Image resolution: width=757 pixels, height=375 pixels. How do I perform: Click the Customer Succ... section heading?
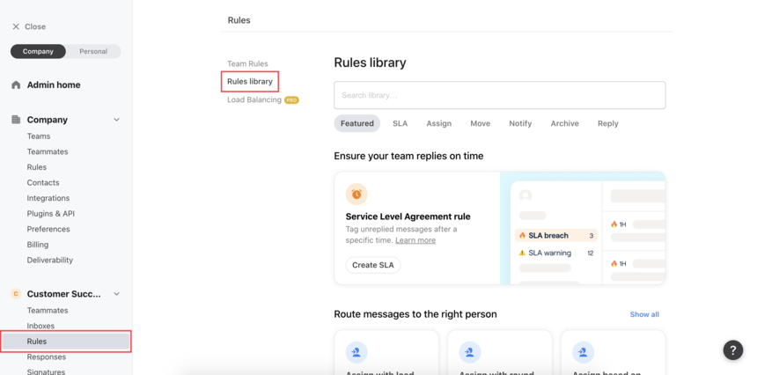point(63,294)
